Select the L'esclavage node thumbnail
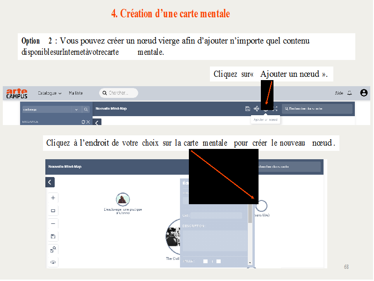 (x=122, y=200)
